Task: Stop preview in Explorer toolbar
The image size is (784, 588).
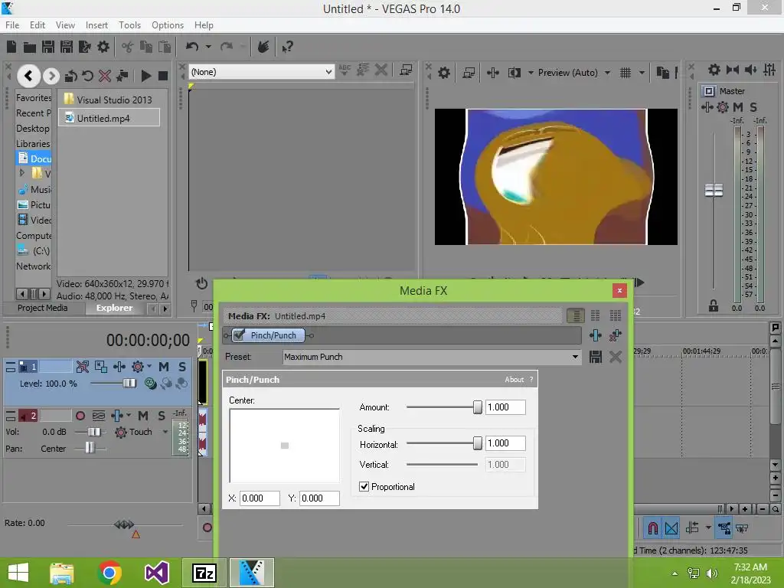Action: 163,76
